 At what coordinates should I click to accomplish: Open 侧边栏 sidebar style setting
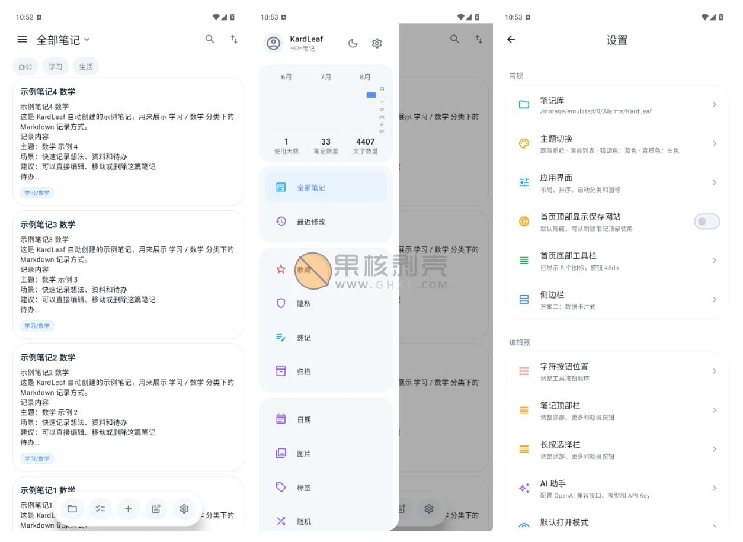617,300
